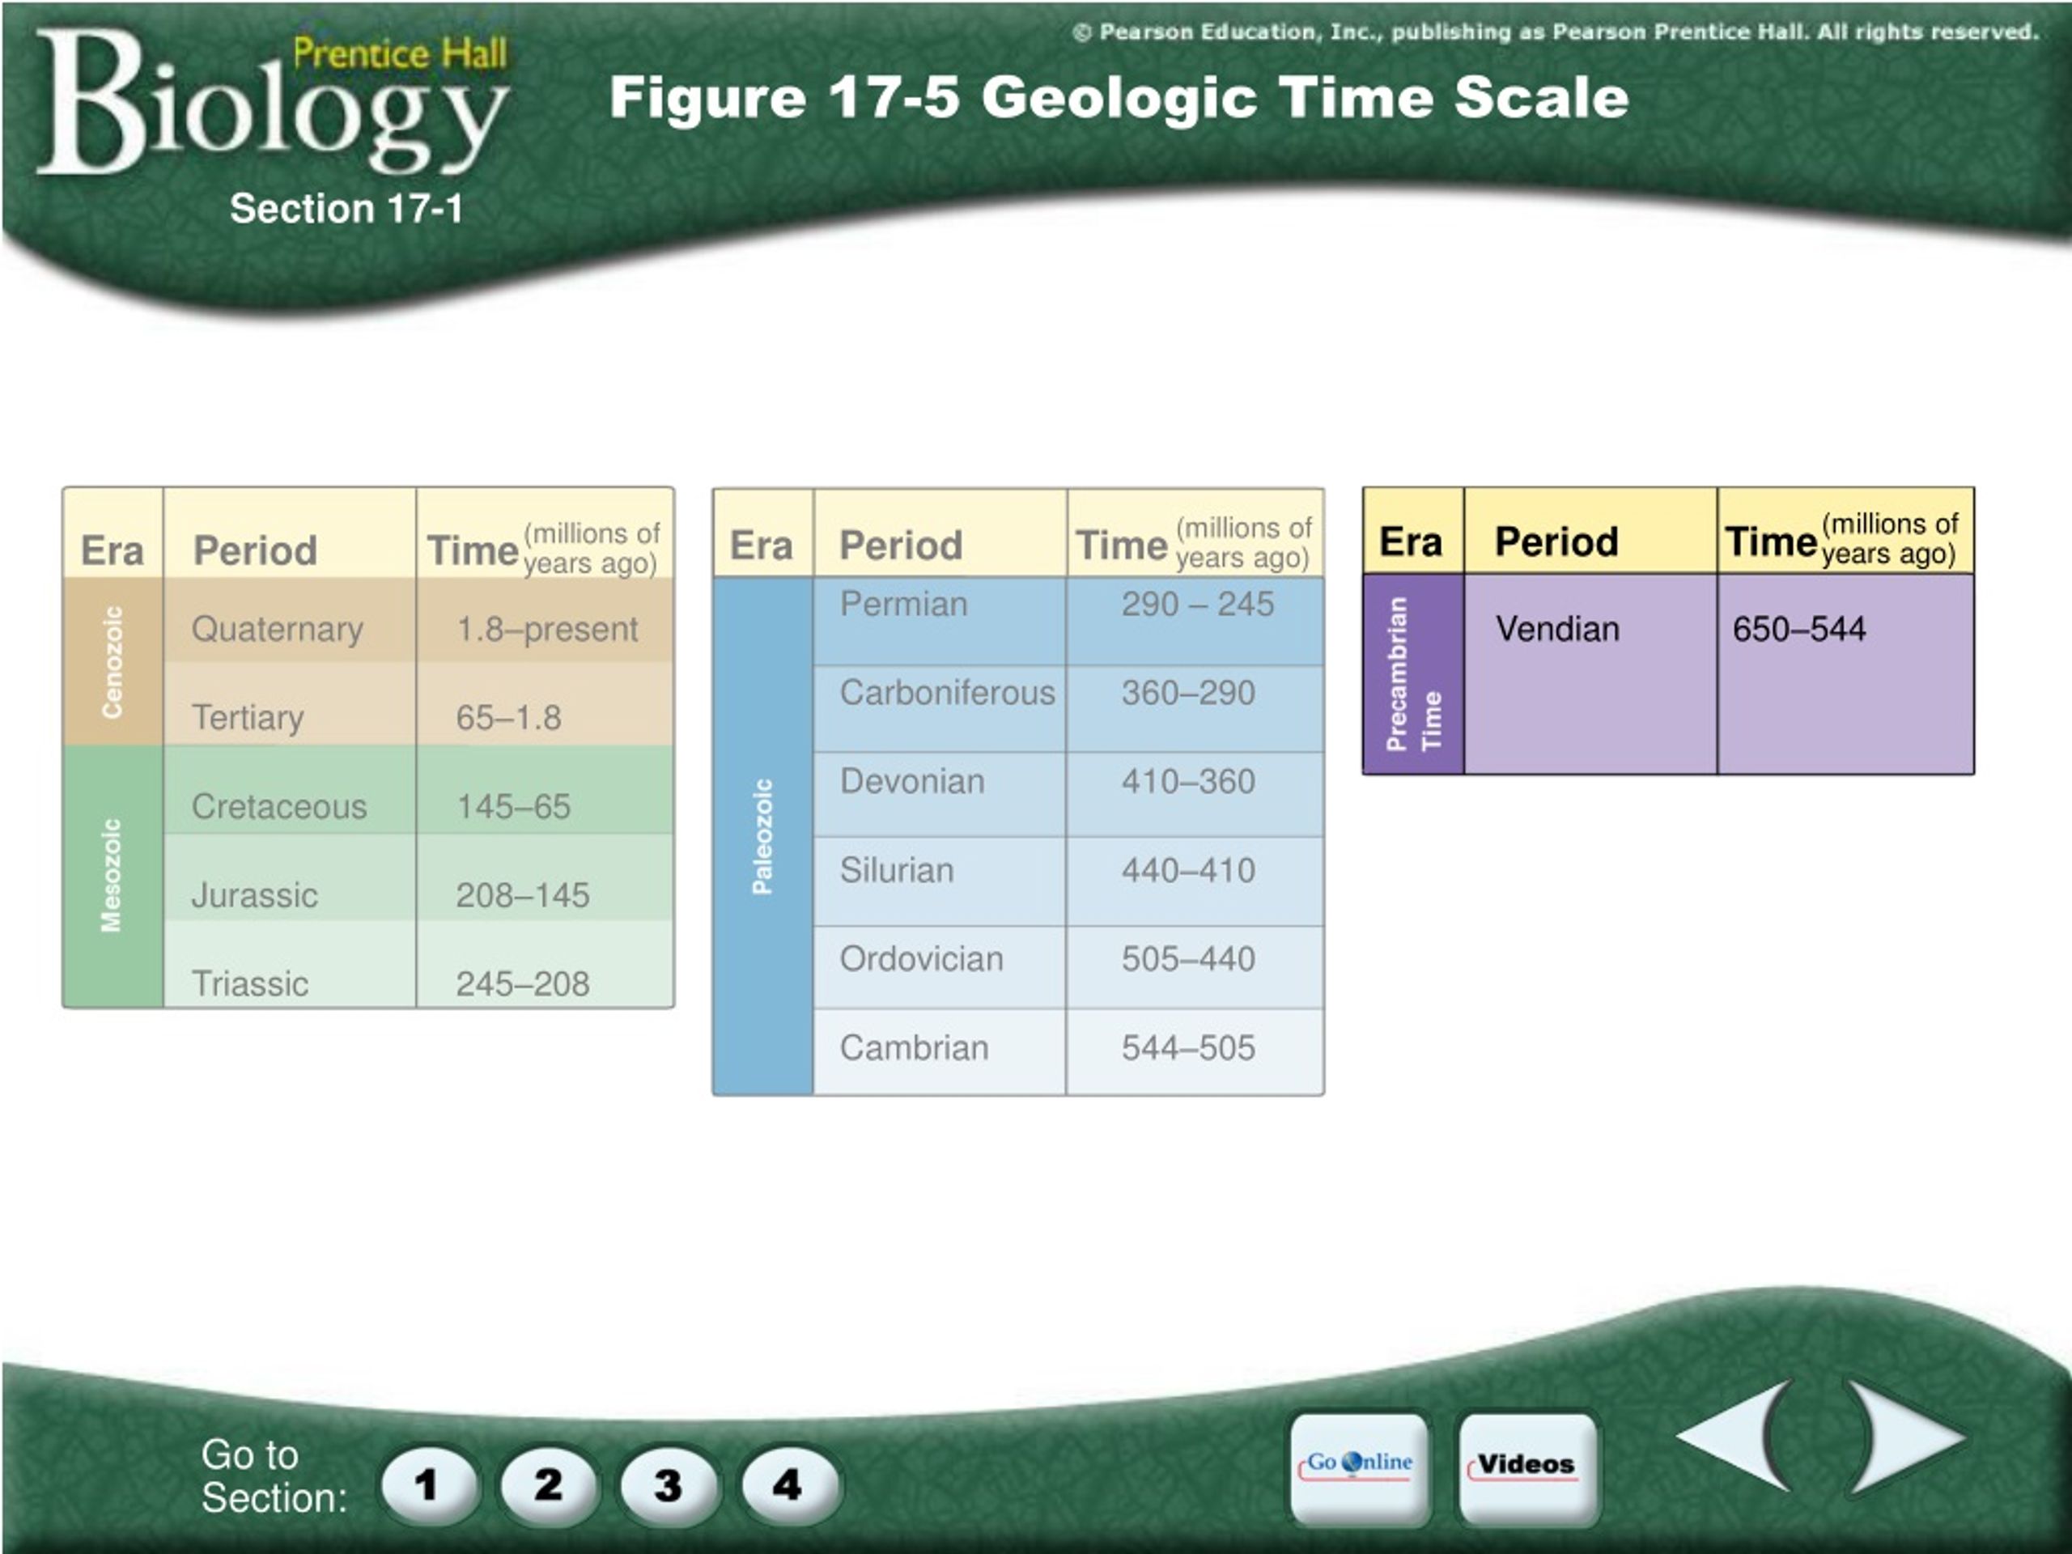Click the Period header in Paleozoic table
This screenshot has width=2072, height=1554.
coord(901,546)
